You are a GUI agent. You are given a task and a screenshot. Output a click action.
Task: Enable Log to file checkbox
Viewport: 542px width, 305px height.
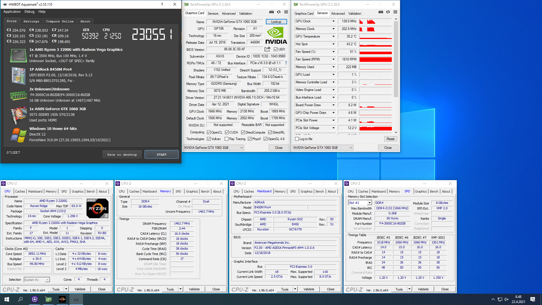(297, 139)
